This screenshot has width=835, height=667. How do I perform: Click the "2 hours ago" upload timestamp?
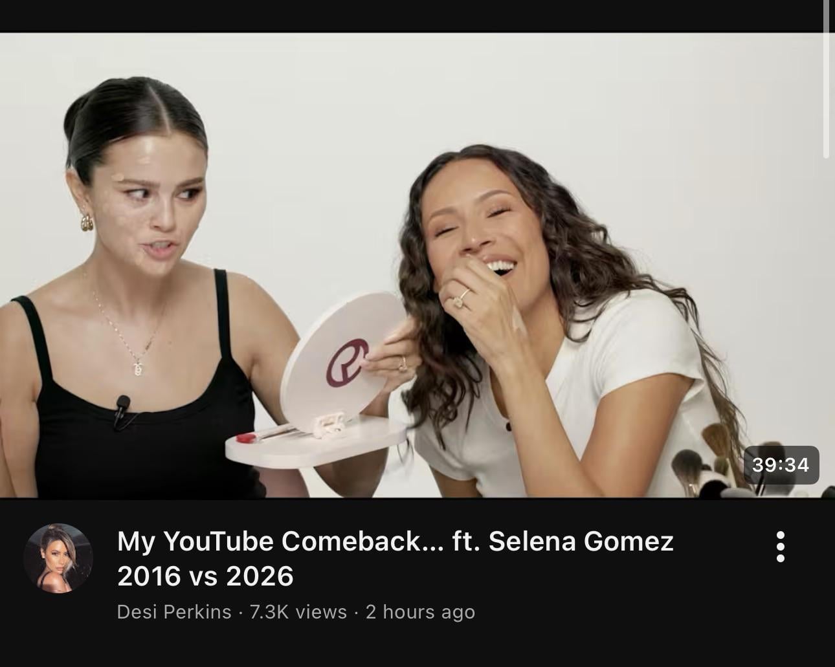pos(420,612)
